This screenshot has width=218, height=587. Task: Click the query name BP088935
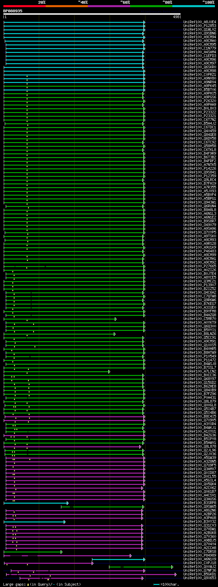tap(13, 11)
